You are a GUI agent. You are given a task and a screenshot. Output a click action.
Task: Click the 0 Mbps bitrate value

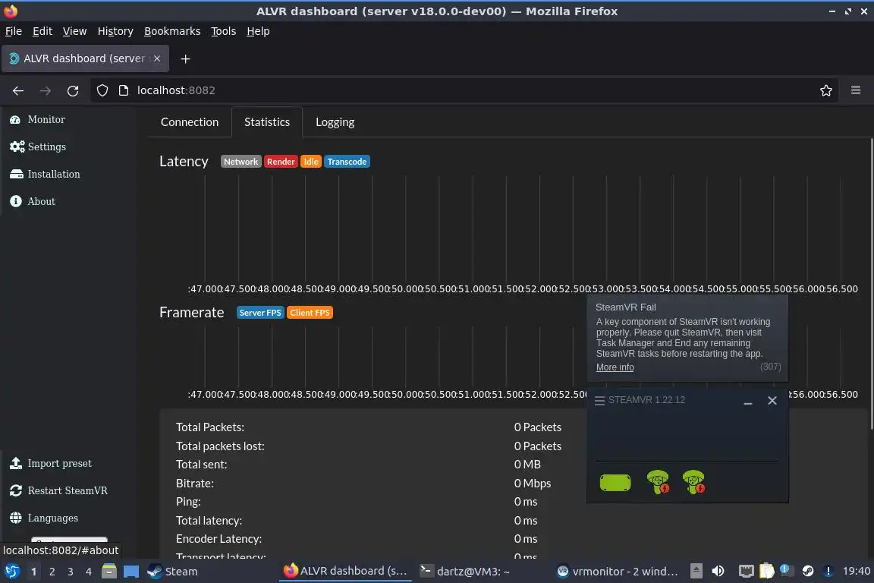pos(533,484)
